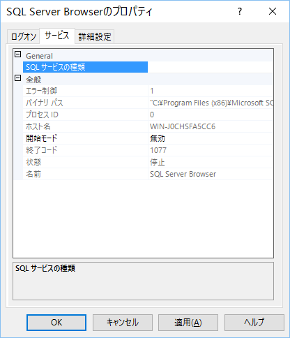Open help via ヘルプ button
The height and width of the screenshot is (338, 290).
(x=254, y=323)
